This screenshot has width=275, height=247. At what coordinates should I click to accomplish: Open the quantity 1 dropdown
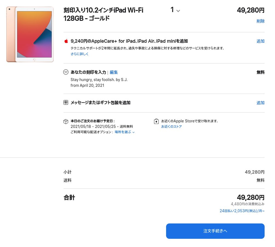(x=175, y=10)
